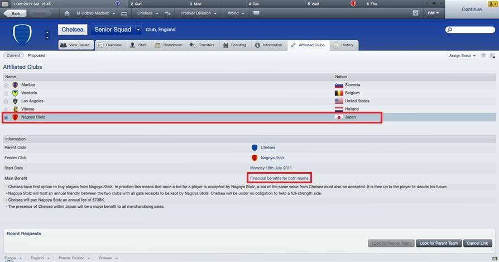Click the club up-down stepper arrows
Screen dimensions: 499x262
pos(47,35)
